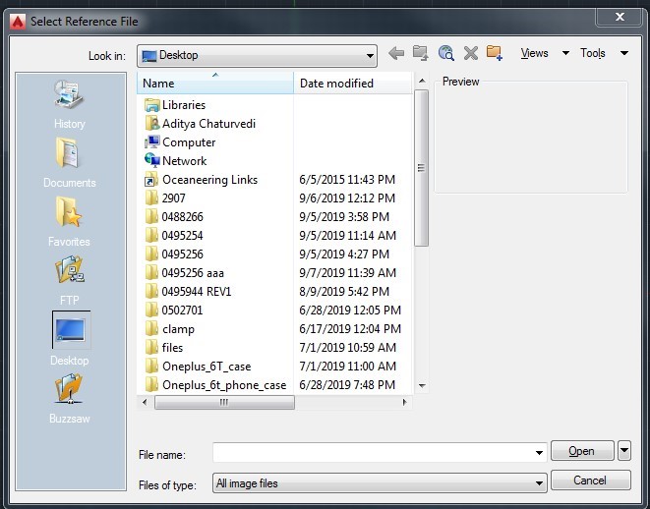Click date 6/5/2015 11:43 PM
Screen dimensions: 650x509
pyautogui.click(x=347, y=180)
